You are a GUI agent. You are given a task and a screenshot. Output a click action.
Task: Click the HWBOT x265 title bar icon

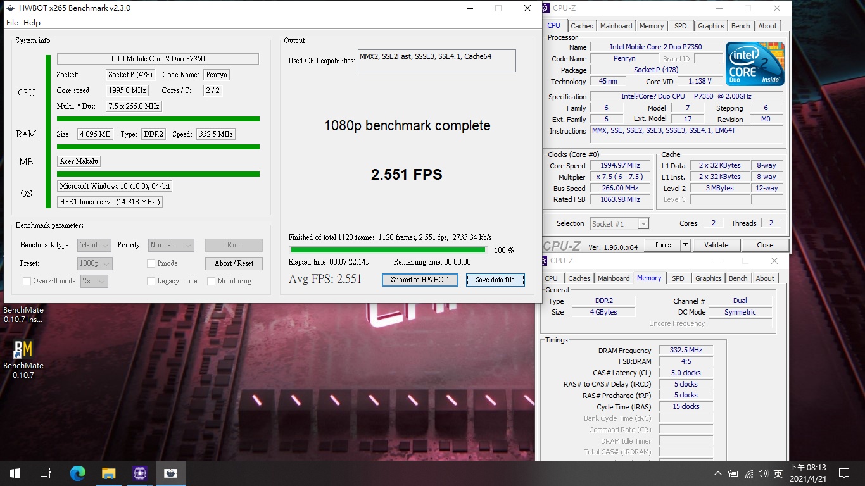click(x=10, y=8)
